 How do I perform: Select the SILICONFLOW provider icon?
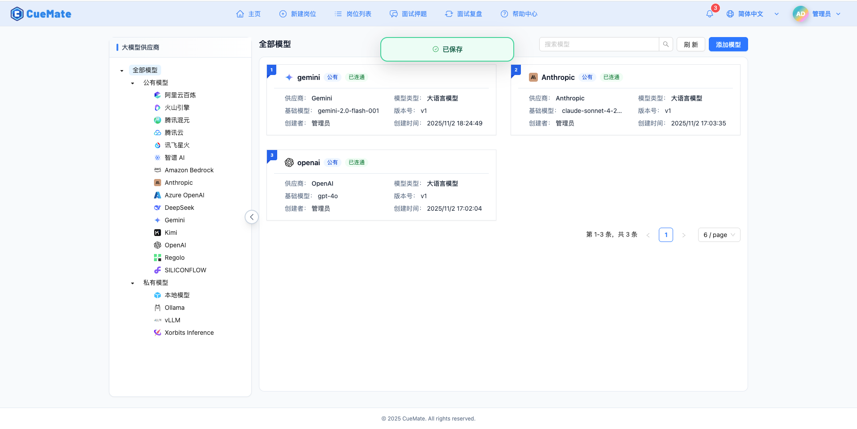157,270
